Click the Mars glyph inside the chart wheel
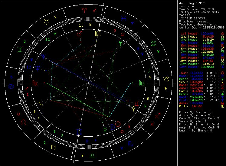Screen dimensions: 226x166 coord(79,34)
